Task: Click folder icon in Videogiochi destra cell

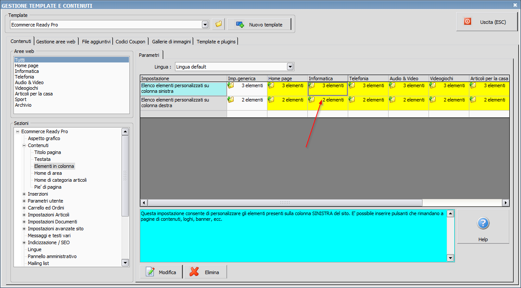Action: [x=432, y=100]
